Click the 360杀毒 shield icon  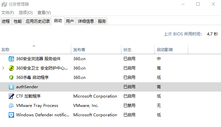[x=11, y=78]
